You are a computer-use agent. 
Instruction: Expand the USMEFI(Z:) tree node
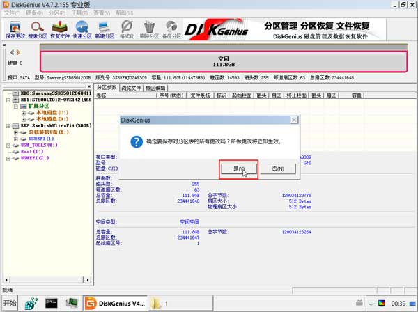8,159
